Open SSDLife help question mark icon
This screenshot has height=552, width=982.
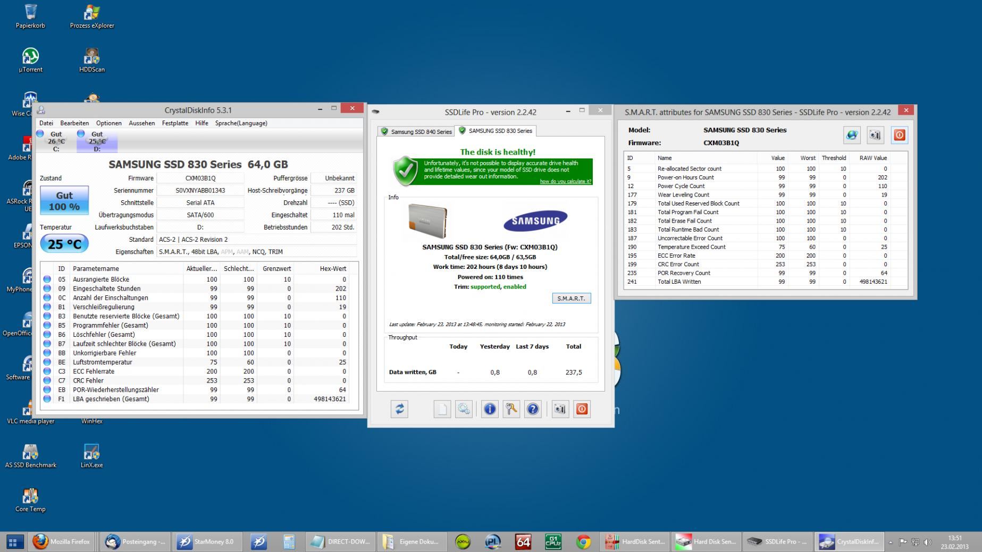click(x=533, y=409)
